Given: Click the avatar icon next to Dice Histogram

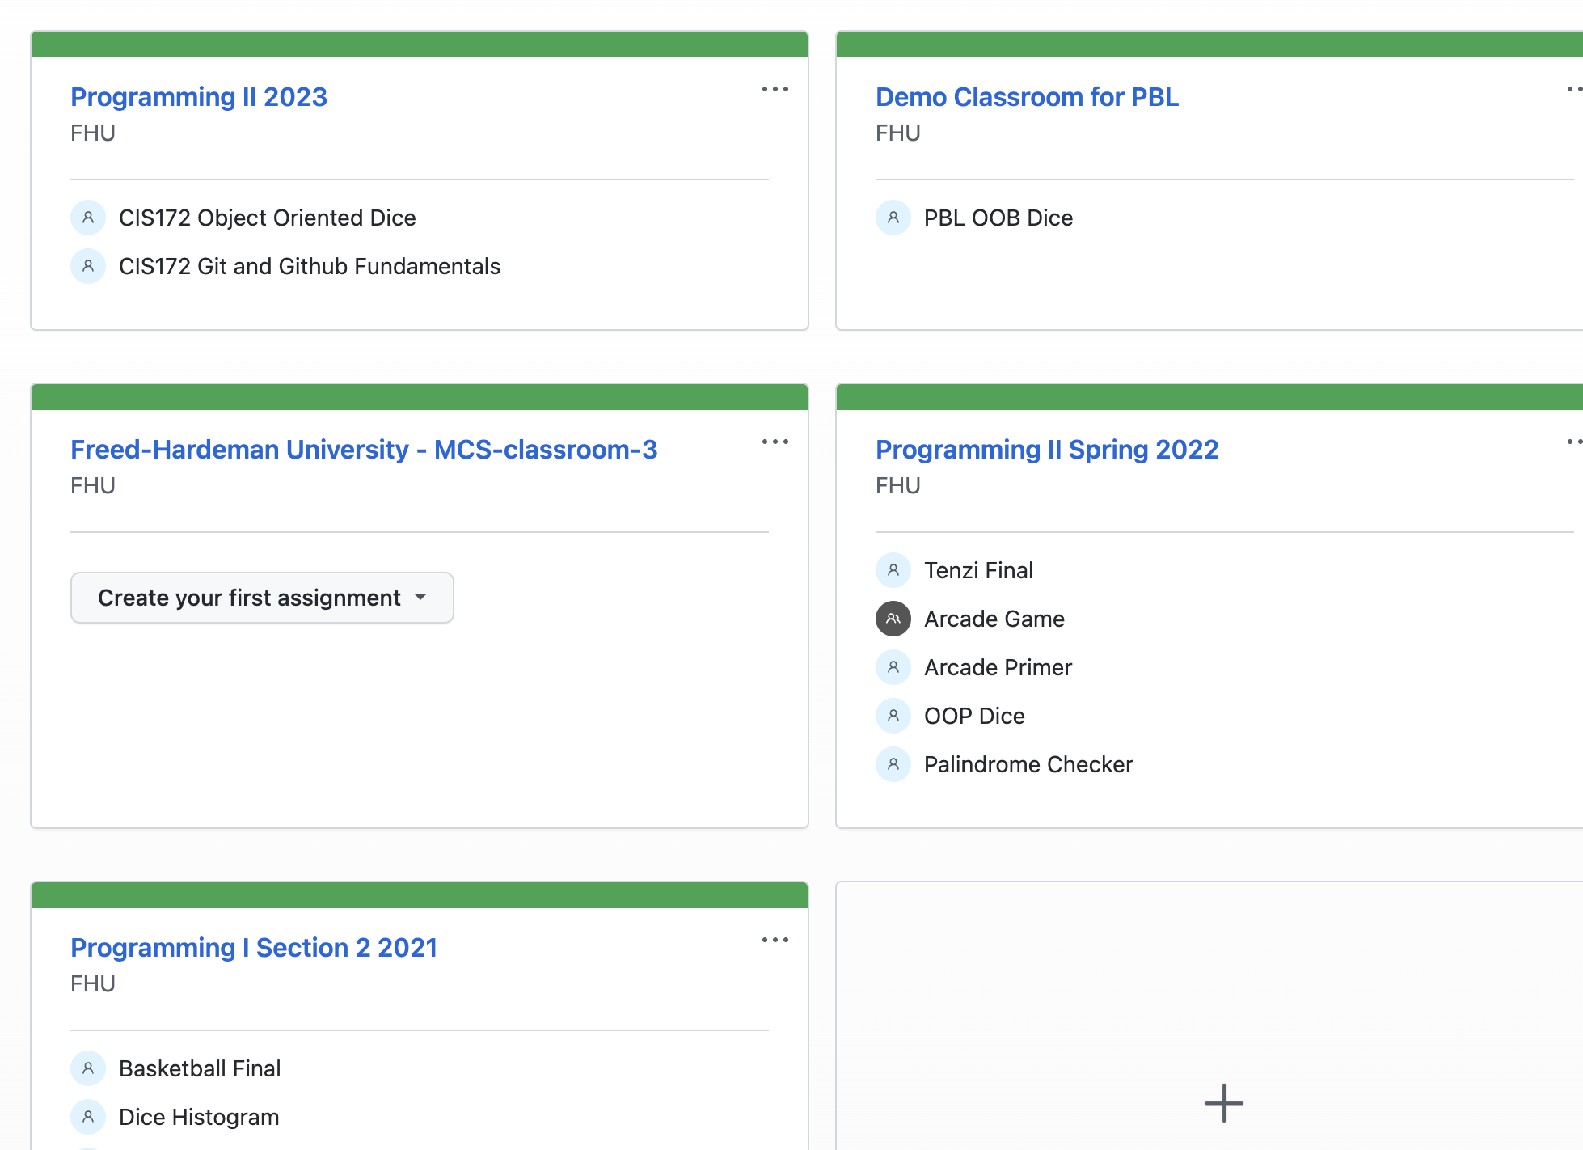Looking at the screenshot, I should point(87,1116).
